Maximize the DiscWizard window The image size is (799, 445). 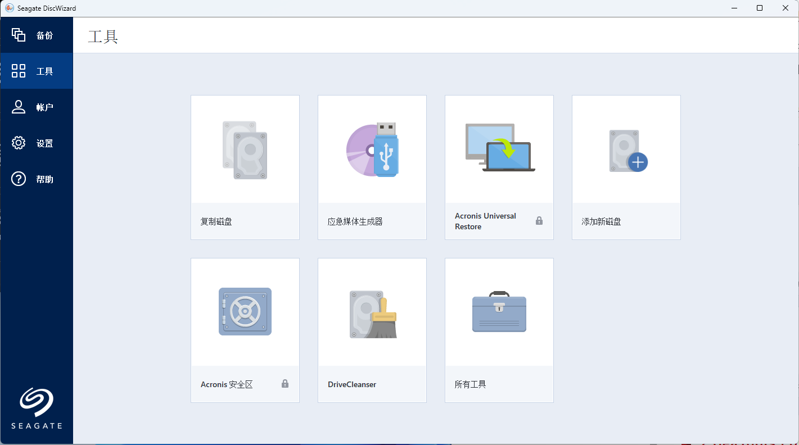tap(760, 8)
